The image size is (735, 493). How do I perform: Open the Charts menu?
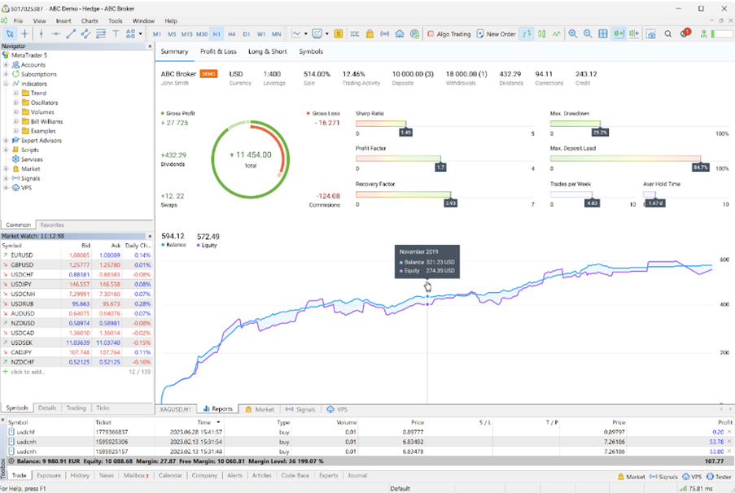tap(90, 20)
